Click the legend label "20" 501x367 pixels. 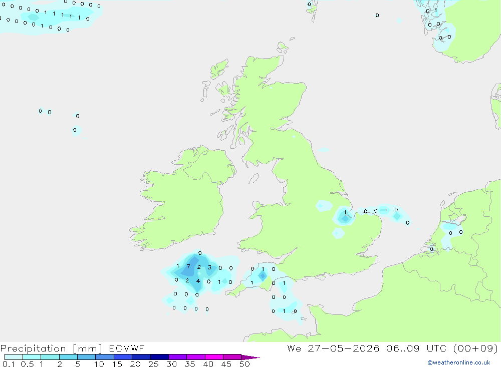[135, 364]
